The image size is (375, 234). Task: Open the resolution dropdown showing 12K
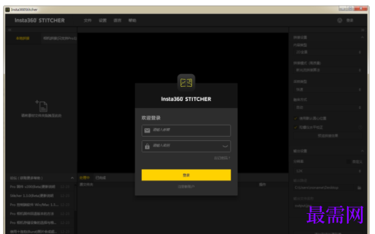[328, 171]
